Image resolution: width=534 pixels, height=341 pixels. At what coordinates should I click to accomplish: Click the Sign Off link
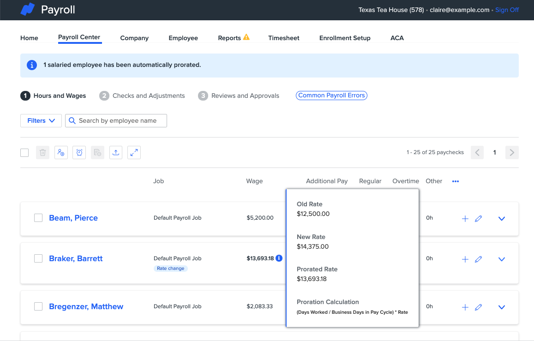pos(507,10)
